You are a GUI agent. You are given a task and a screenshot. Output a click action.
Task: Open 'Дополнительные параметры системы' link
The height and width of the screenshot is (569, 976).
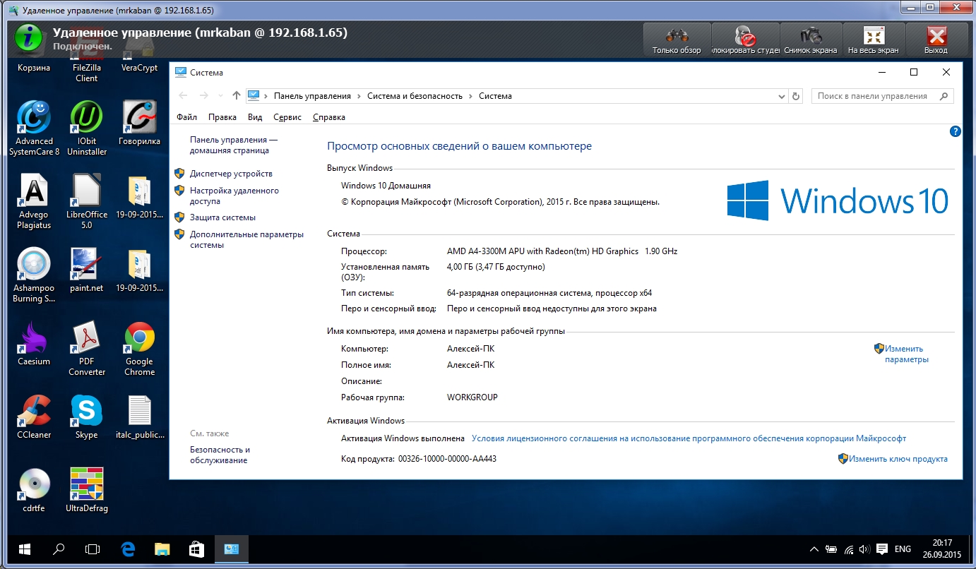(246, 239)
